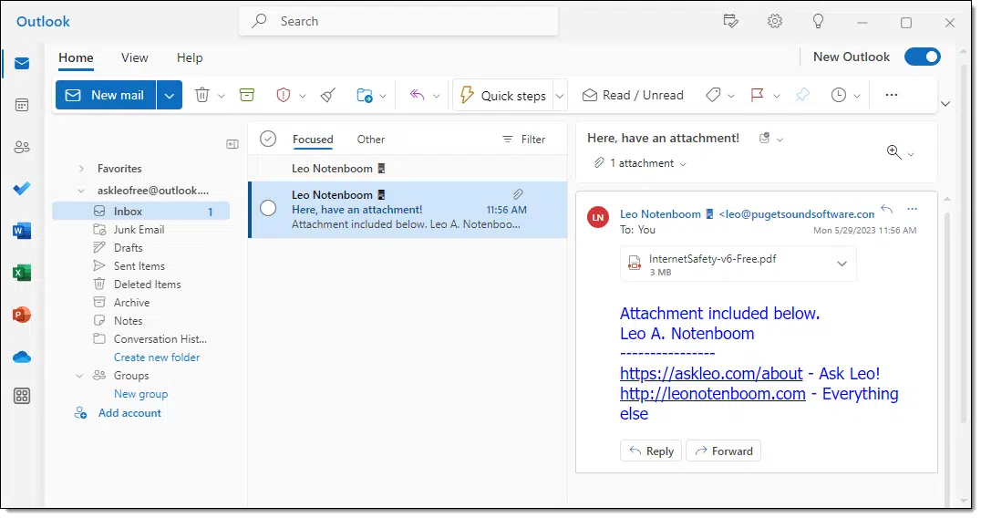
Task: Click Read / Unread button
Action: (x=633, y=95)
